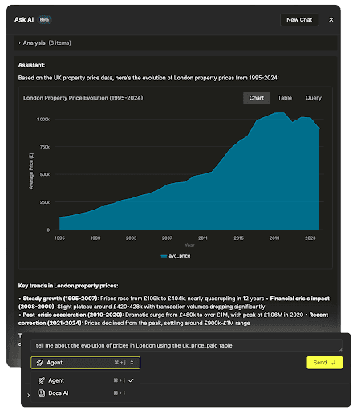This screenshot has width=353, height=411.
Task: Open the Agent mode dropdown
Action: [x=85, y=363]
